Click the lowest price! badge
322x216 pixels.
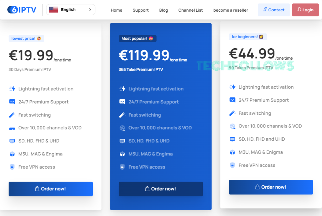pyautogui.click(x=26, y=38)
